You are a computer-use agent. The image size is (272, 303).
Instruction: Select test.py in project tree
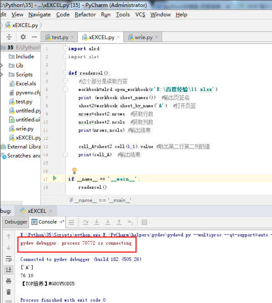click(x=21, y=102)
